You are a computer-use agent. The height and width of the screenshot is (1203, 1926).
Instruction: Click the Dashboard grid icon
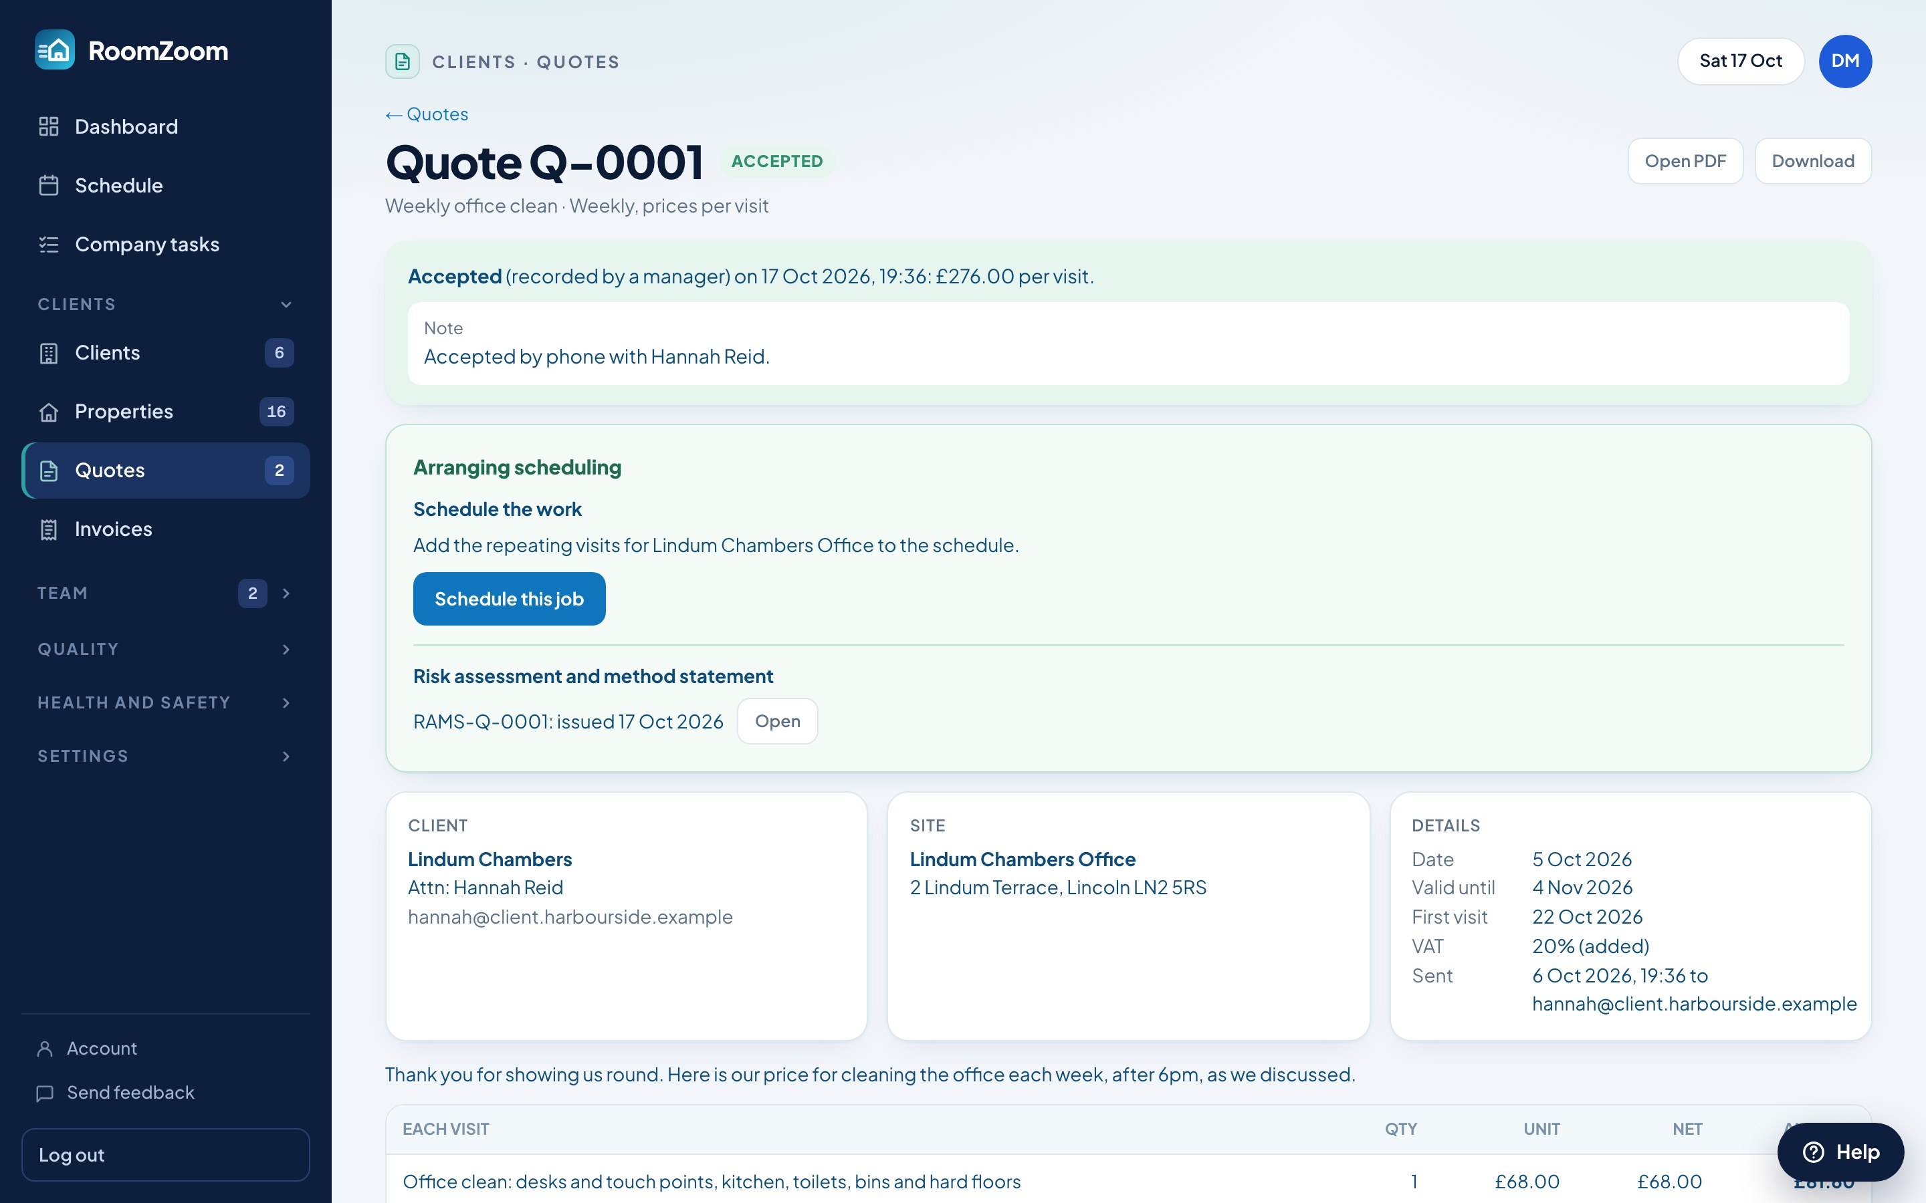click(49, 126)
